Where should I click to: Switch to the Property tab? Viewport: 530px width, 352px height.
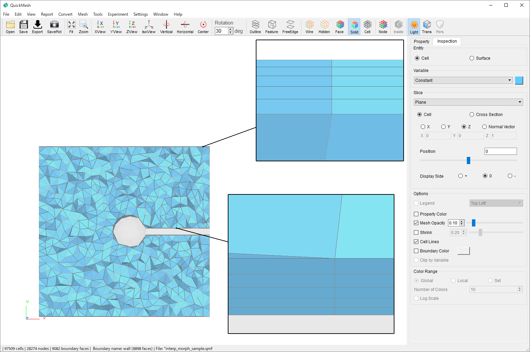click(x=421, y=41)
